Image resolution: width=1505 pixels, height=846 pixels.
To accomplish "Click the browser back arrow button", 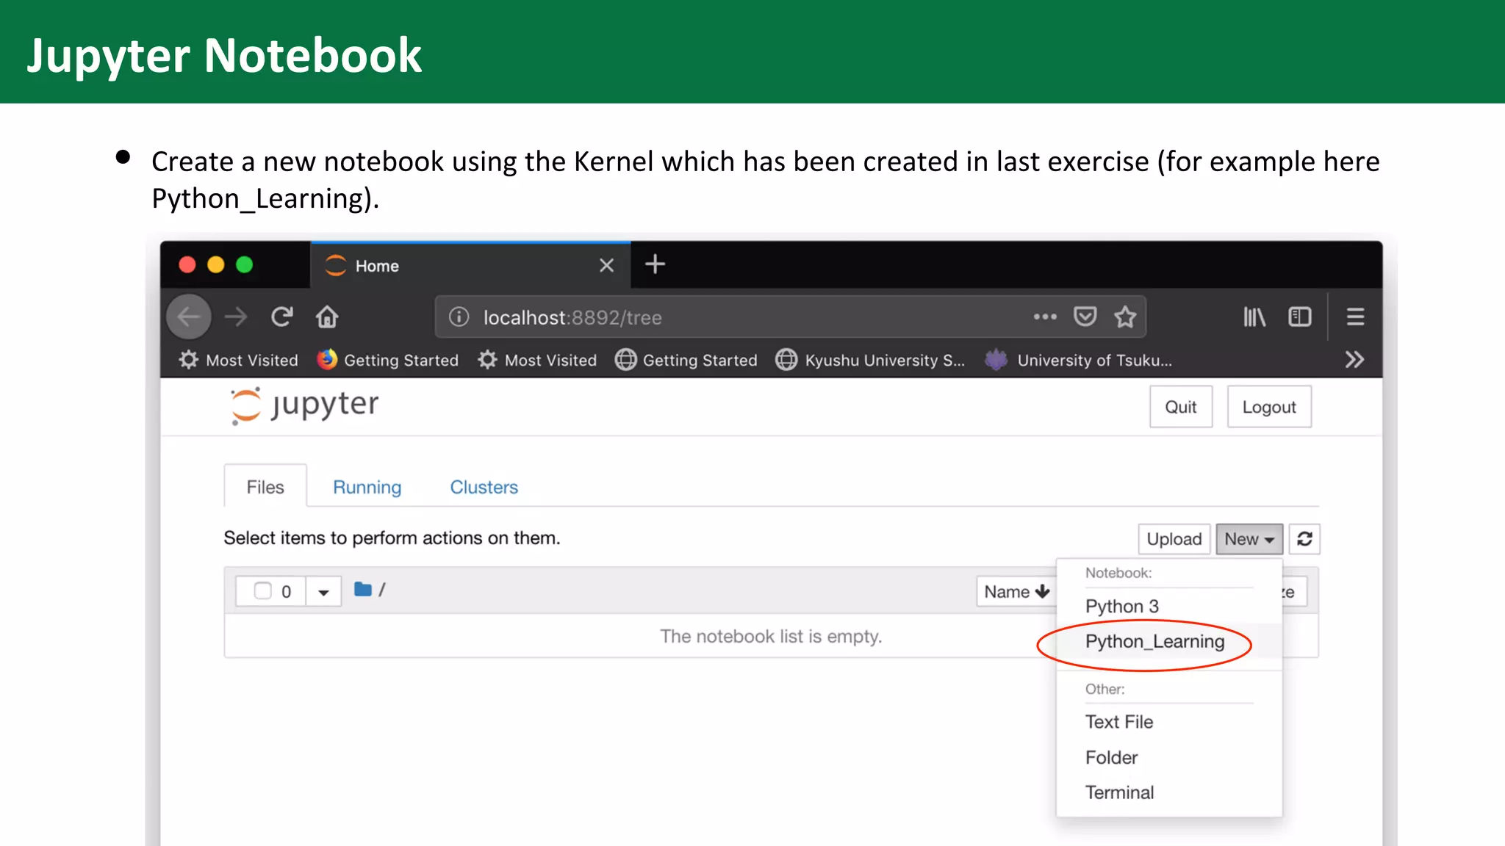I will (x=189, y=317).
